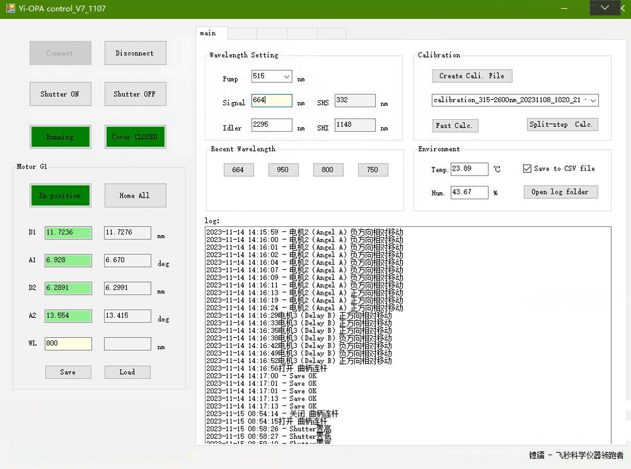Run the Fast Calc. button
This screenshot has height=469, width=631.
[x=455, y=125]
